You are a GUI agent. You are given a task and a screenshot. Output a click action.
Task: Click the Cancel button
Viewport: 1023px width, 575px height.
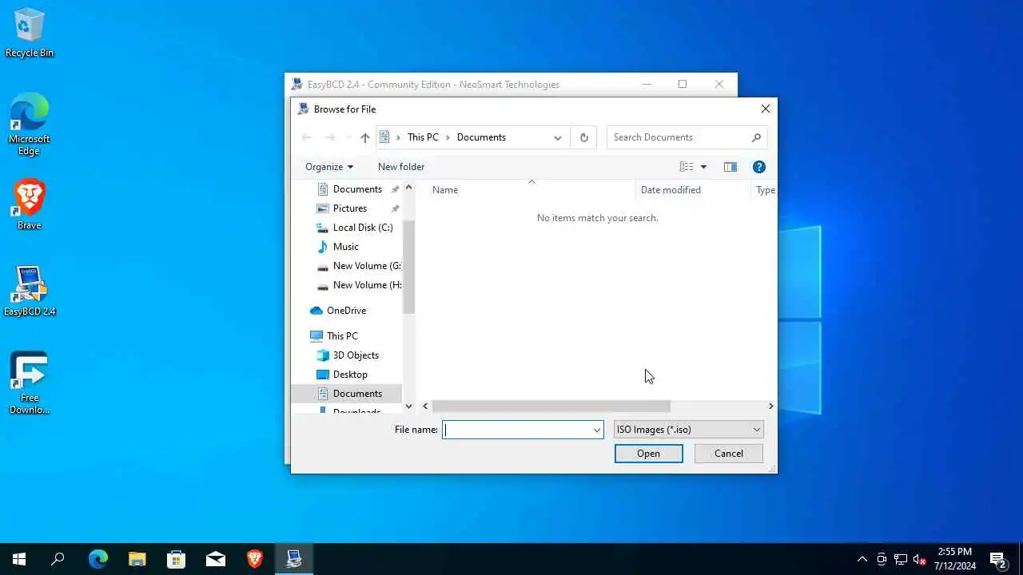point(729,454)
